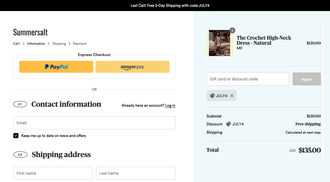Remove the applied JULY4 discount code
The image size is (330, 182).
(x=232, y=95)
